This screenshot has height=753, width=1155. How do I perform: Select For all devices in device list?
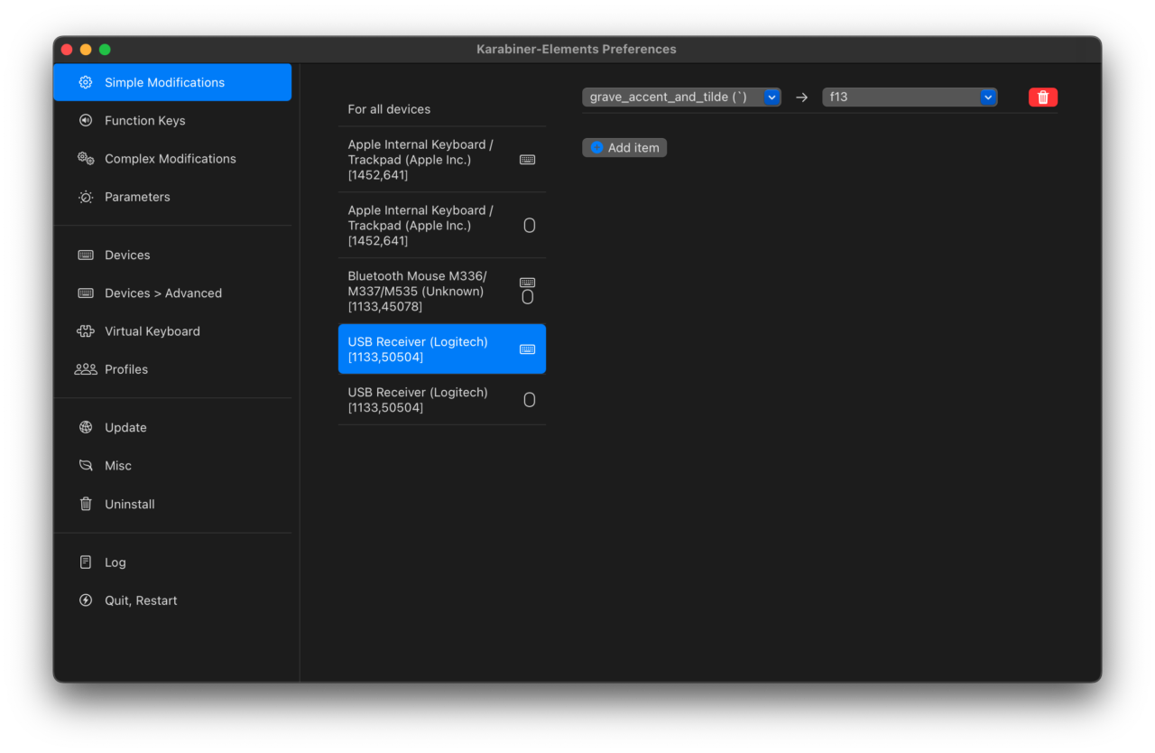click(x=442, y=109)
